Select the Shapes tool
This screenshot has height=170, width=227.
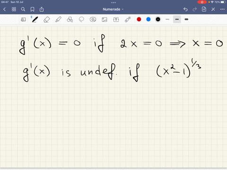click(70, 19)
